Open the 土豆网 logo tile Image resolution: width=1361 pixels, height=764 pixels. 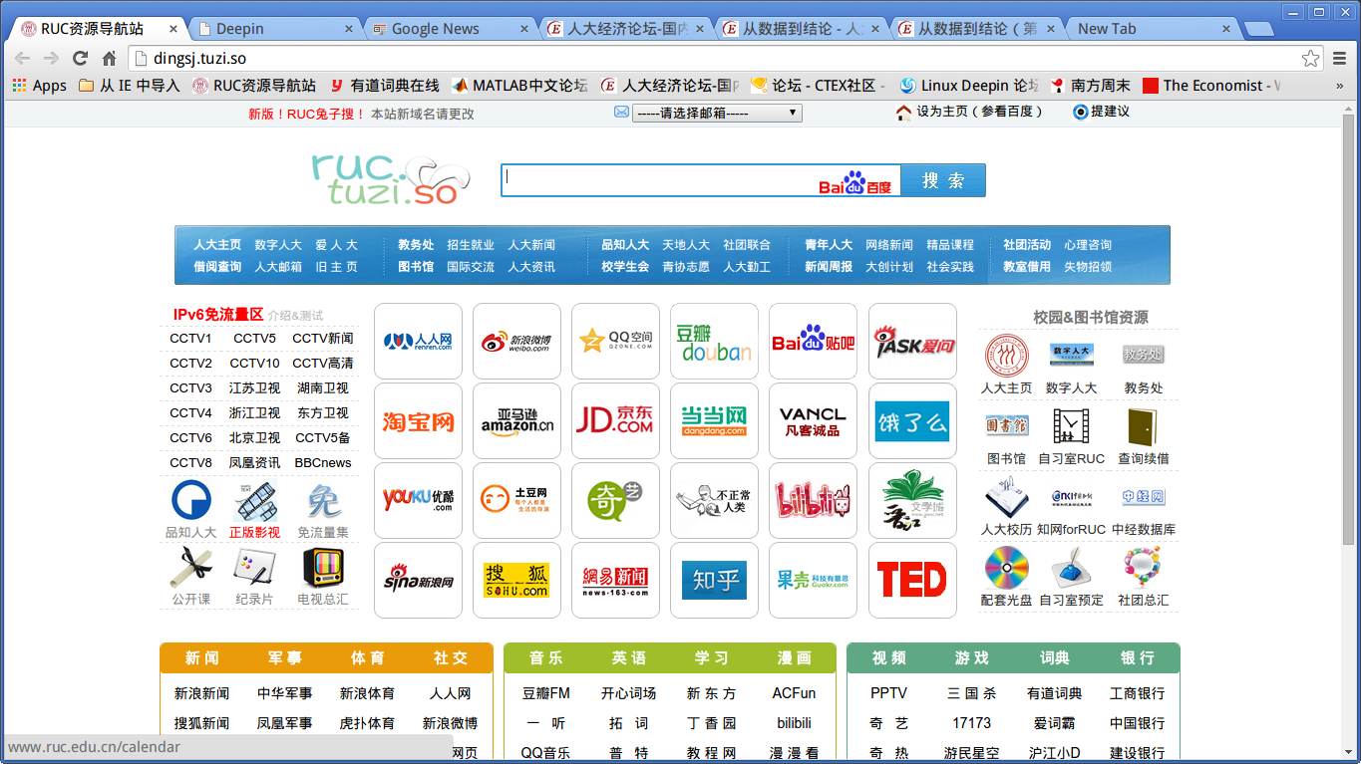tap(516, 501)
